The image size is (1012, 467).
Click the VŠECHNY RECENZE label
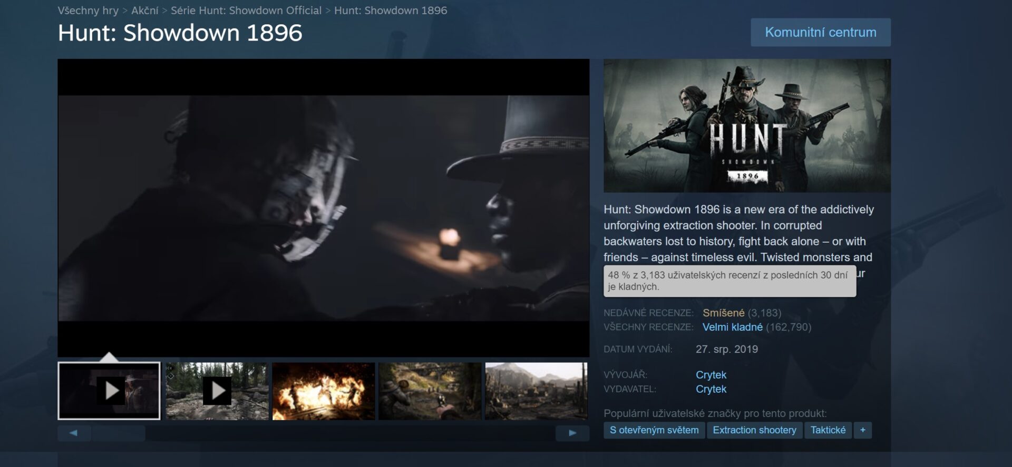pos(648,327)
